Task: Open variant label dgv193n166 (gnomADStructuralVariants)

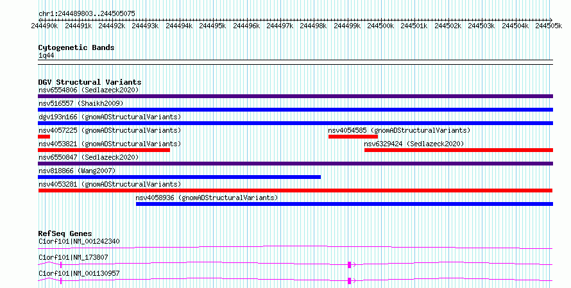Action: click(x=110, y=117)
